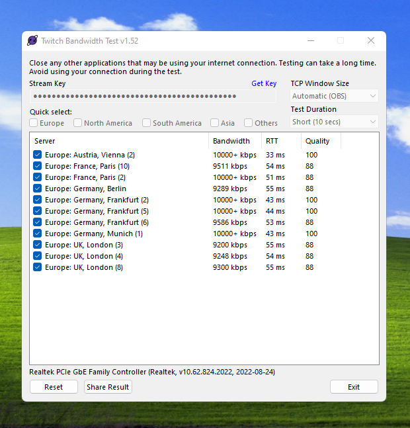This screenshot has width=410, height=428.
Task: Uncheck Europe: UK, London (3) server
Action: click(x=38, y=245)
